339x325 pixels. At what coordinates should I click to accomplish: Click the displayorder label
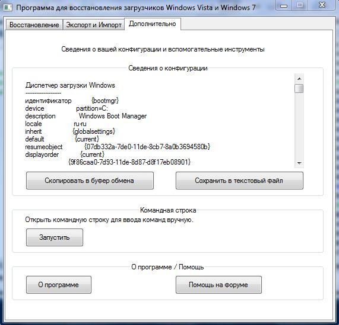click(x=42, y=155)
